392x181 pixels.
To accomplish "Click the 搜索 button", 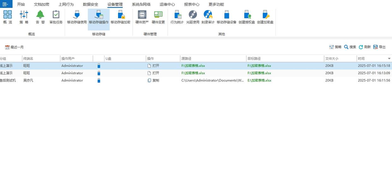I will [350, 47].
